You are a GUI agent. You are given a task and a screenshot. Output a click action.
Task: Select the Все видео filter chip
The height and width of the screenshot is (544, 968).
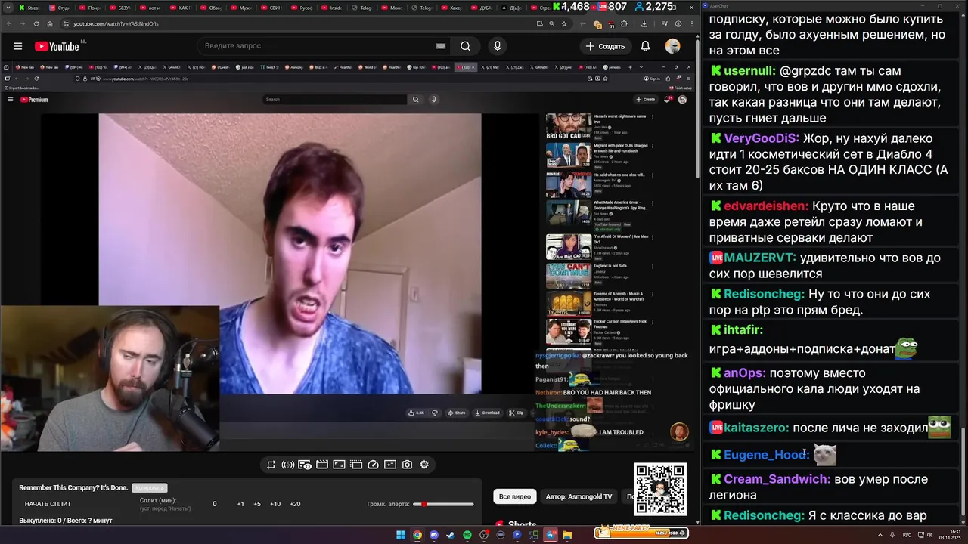point(515,496)
